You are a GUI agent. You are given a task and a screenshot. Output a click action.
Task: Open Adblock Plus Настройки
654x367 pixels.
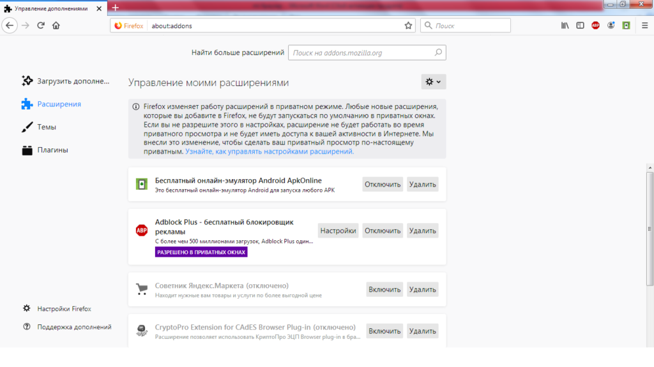(x=338, y=231)
